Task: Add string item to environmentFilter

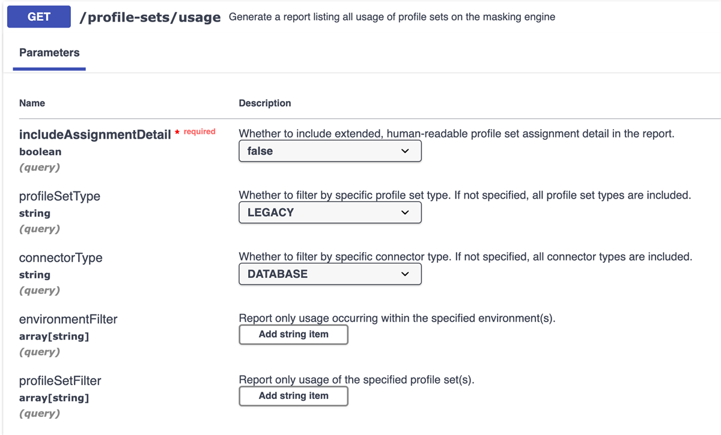Action: tap(293, 334)
